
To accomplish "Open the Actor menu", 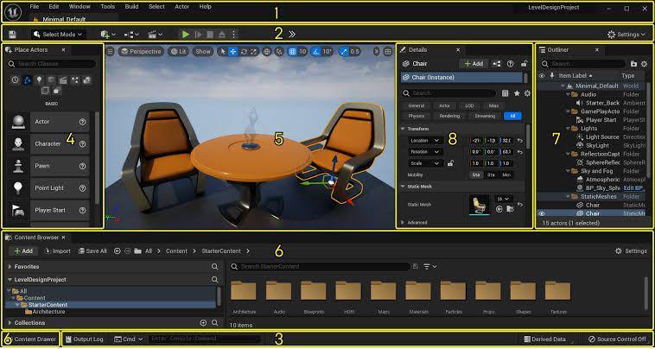I will (182, 7).
